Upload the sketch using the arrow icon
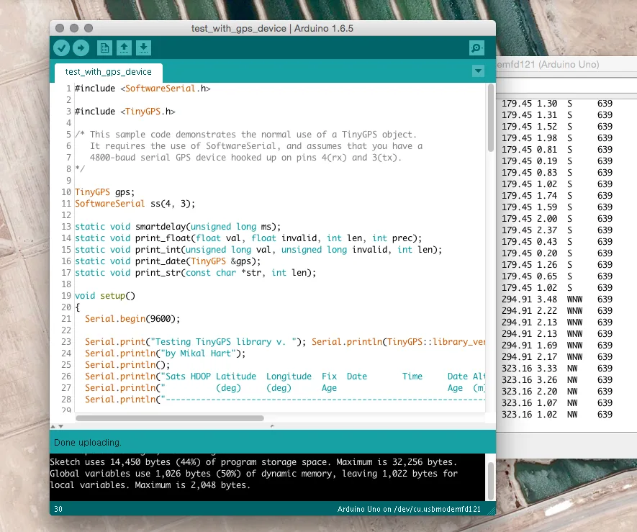The height and width of the screenshot is (532, 637). (81, 48)
